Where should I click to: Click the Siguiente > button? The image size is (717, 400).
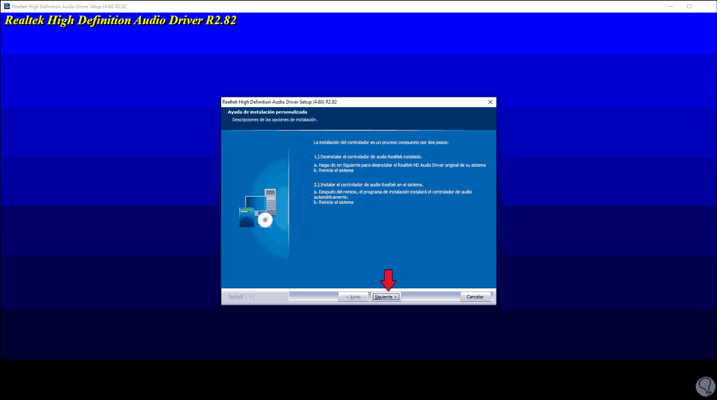click(x=385, y=297)
